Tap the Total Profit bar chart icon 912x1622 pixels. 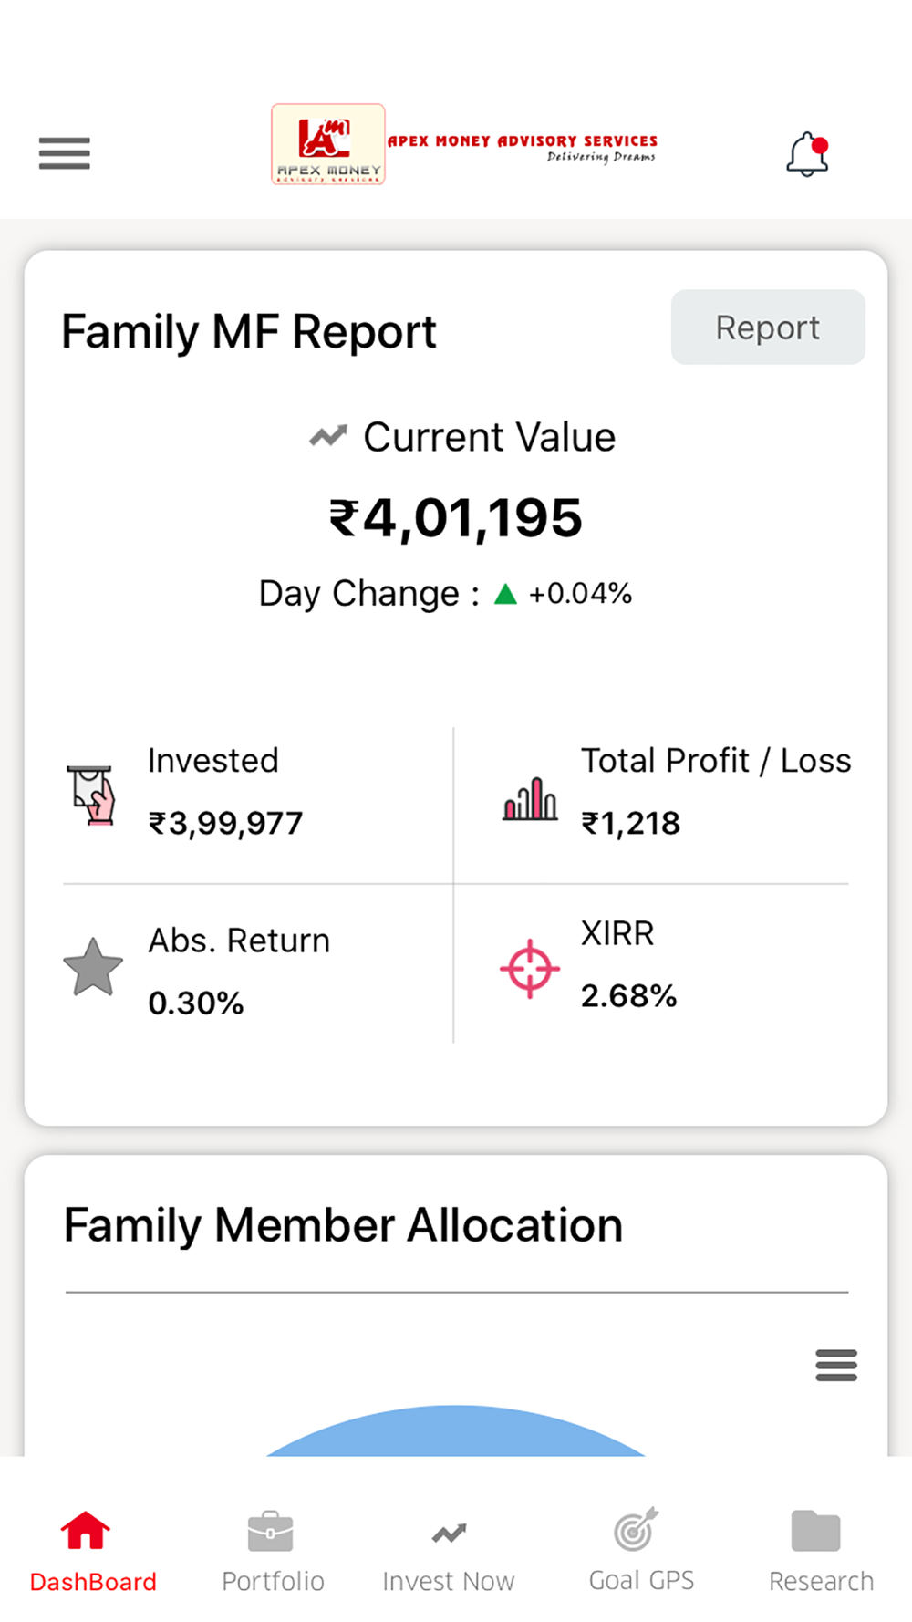(530, 798)
